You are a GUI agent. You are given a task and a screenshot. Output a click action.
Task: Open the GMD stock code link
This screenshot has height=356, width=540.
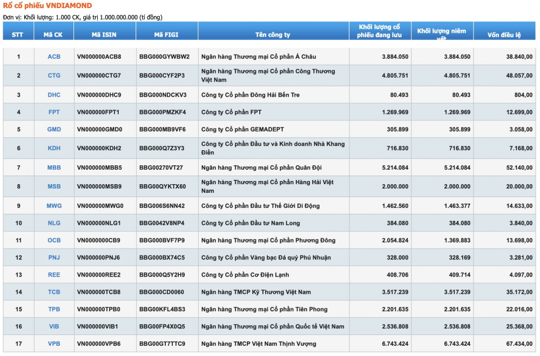pyautogui.click(x=53, y=129)
